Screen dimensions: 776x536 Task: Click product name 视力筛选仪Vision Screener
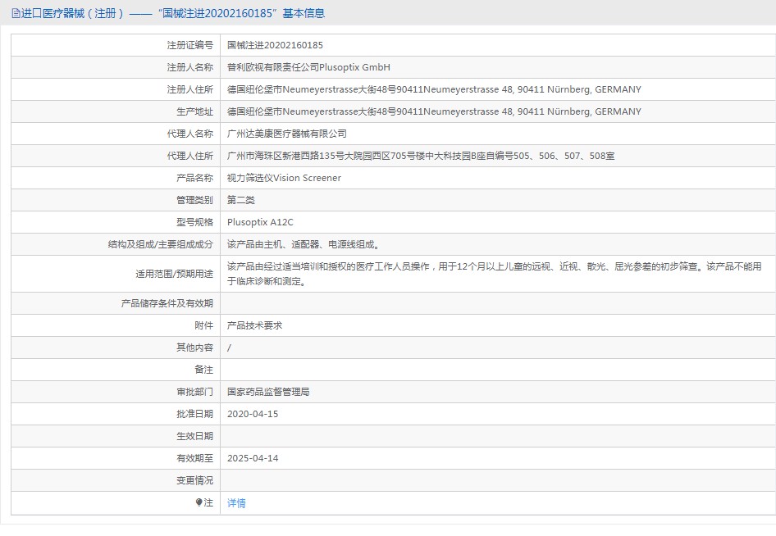click(284, 178)
